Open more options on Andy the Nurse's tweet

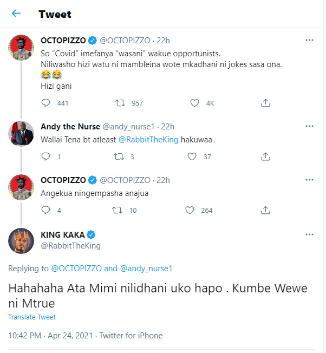pyautogui.click(x=309, y=127)
